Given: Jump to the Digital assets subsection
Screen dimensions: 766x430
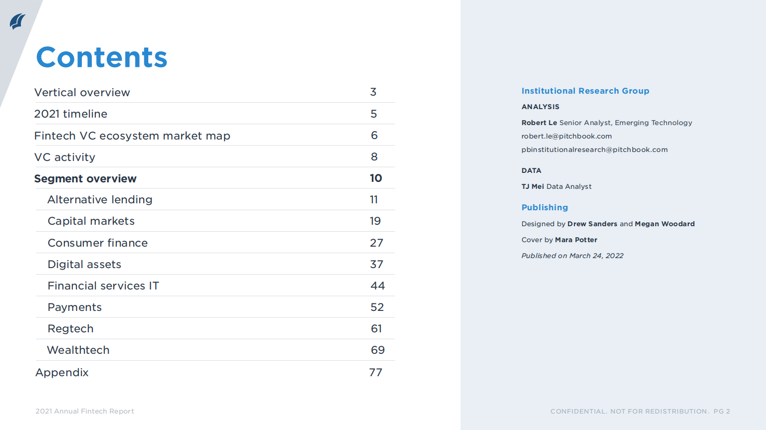Looking at the screenshot, I should coord(84,265).
